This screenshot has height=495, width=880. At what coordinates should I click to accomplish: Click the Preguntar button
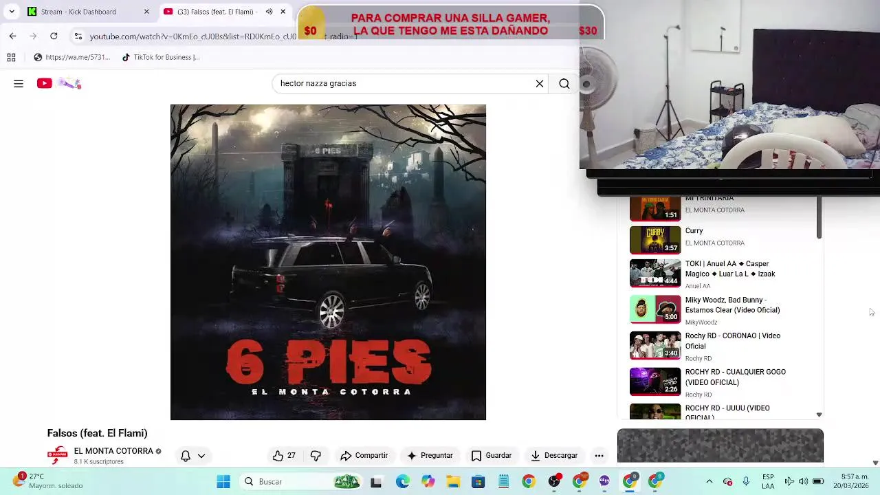coord(430,456)
